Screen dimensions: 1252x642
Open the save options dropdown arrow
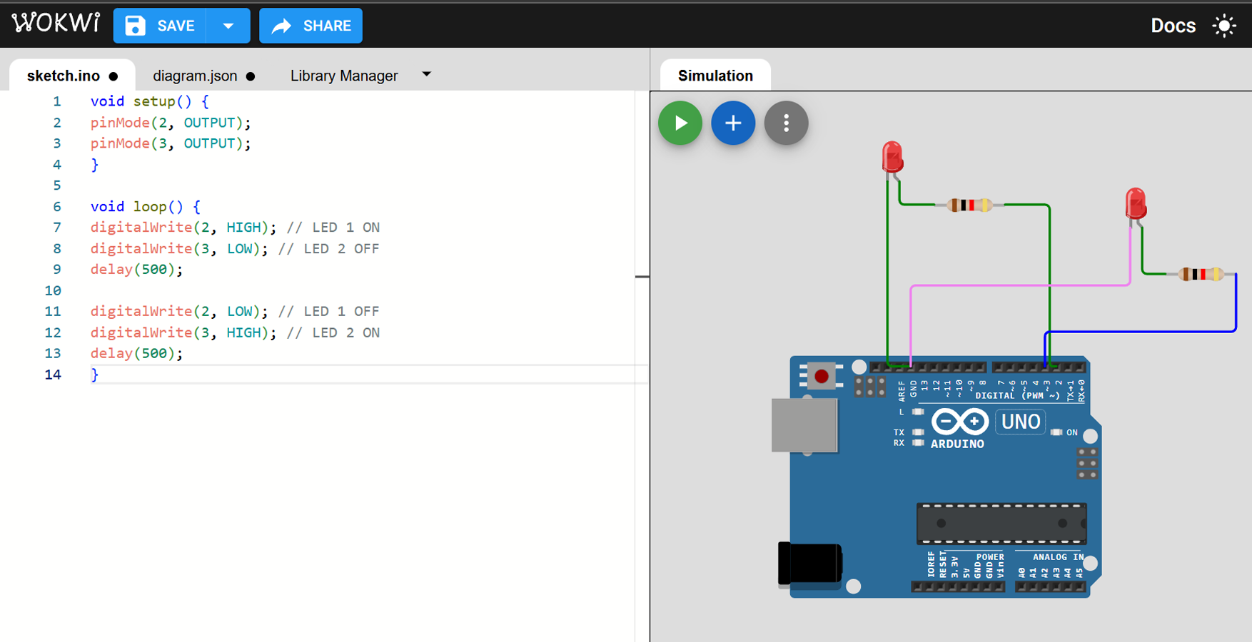[228, 26]
